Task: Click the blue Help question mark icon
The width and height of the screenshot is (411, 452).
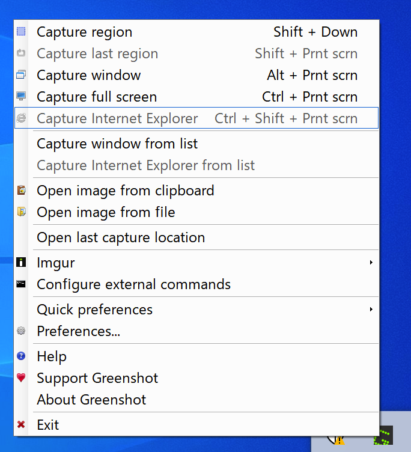Action: pos(21,356)
